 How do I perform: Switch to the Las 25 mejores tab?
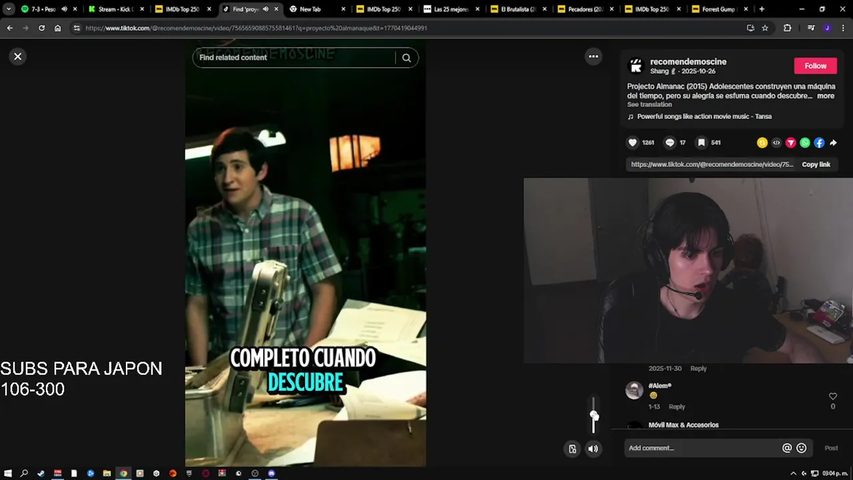pos(451,9)
